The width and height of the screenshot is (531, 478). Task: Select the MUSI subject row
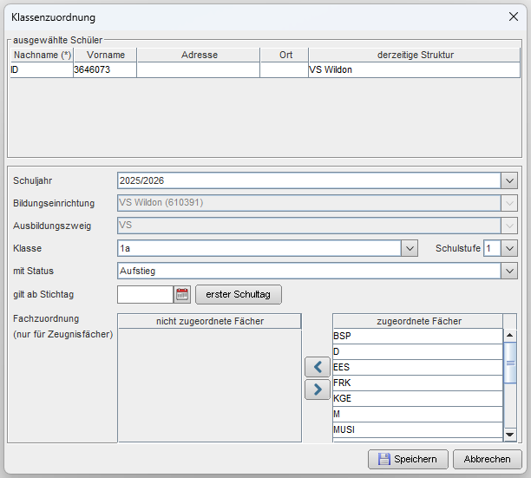coord(417,430)
